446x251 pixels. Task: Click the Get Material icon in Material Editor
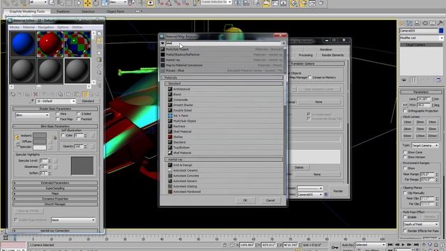(13, 94)
